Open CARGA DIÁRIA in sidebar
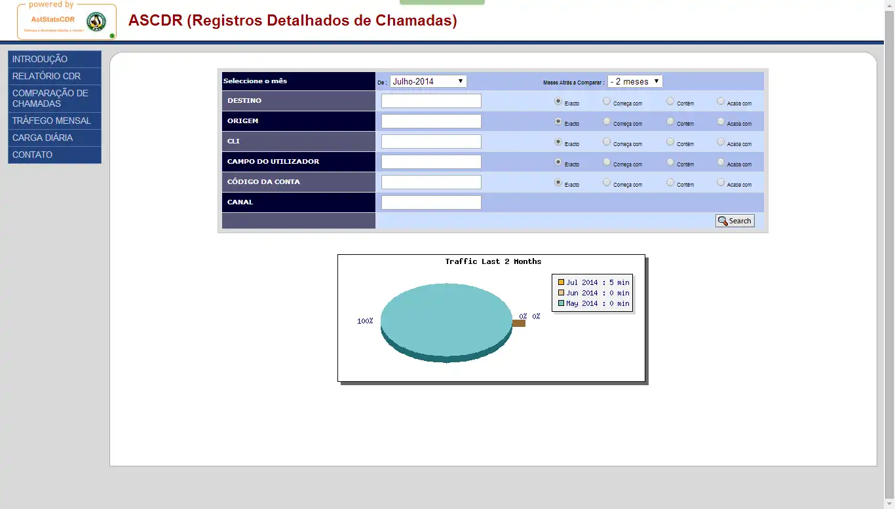The width and height of the screenshot is (895, 509). click(x=54, y=138)
